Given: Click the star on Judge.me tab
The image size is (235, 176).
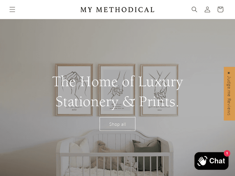Looking at the screenshot, I should point(229,73).
